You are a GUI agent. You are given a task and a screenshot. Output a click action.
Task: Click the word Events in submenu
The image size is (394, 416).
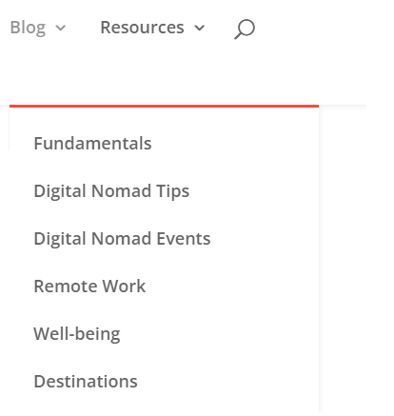click(184, 239)
